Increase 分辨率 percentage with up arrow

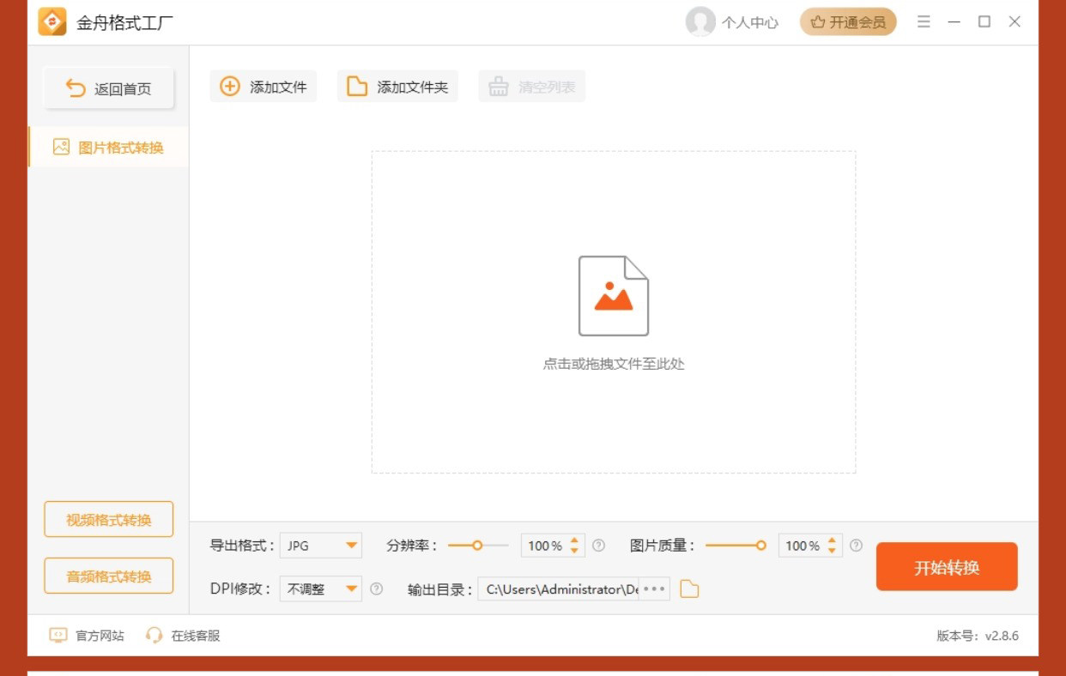(575, 540)
